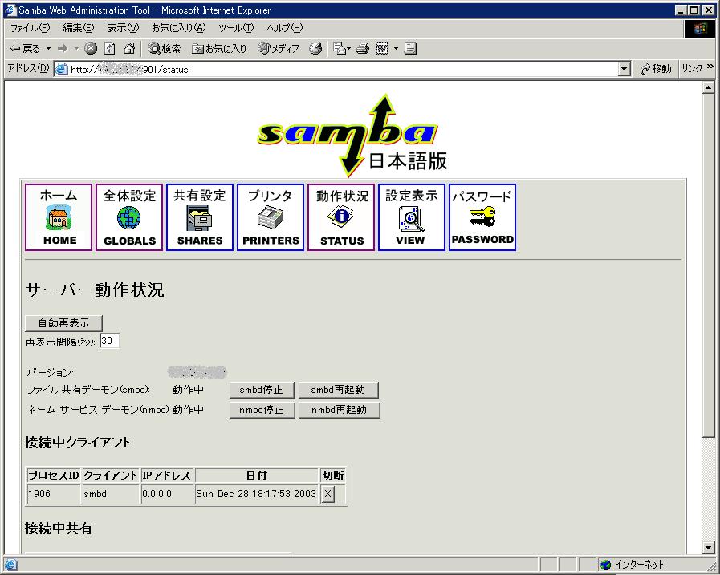Print the page with the printer icon
This screenshot has height=575, width=720.
(x=363, y=48)
